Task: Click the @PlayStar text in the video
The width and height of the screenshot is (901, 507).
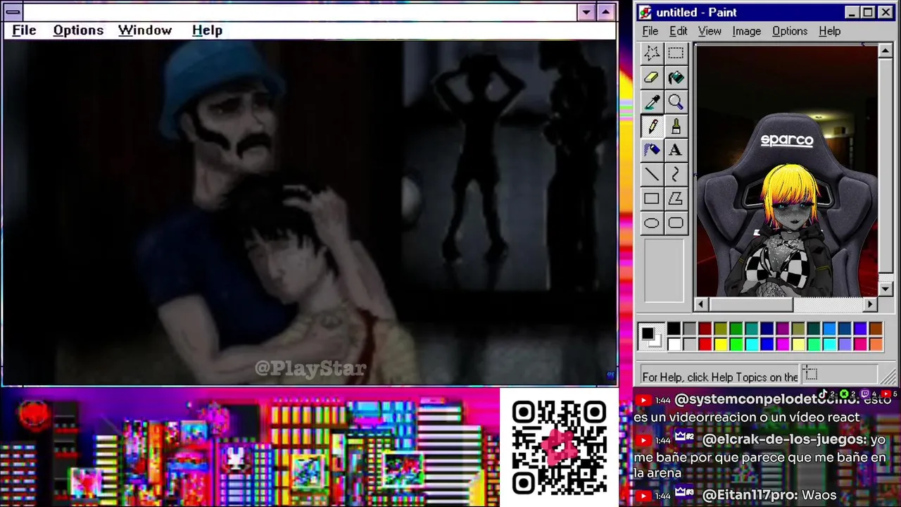Action: pyautogui.click(x=310, y=368)
